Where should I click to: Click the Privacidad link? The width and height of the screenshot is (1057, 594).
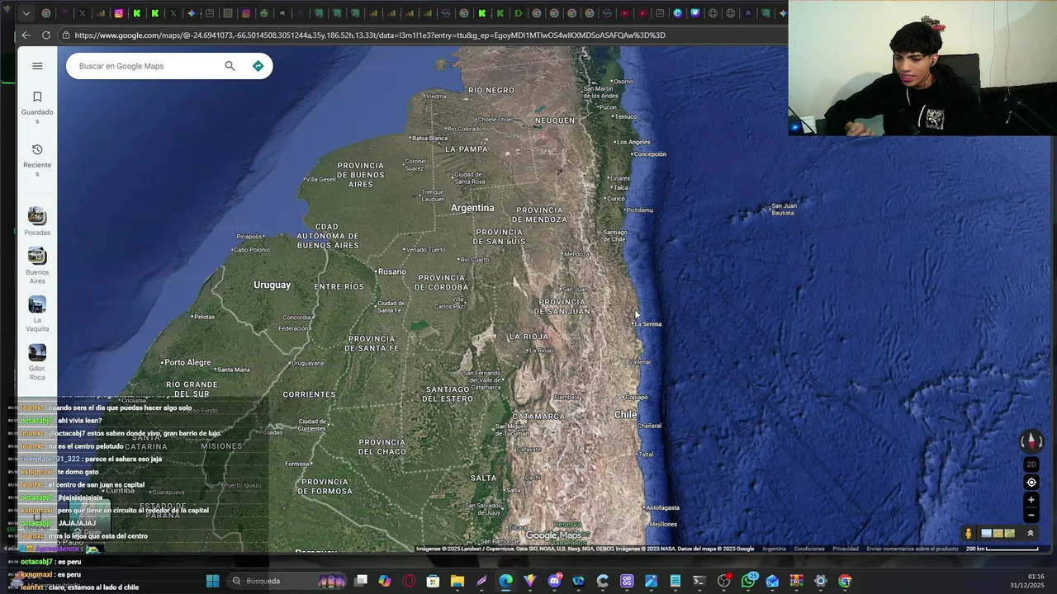[x=845, y=549]
